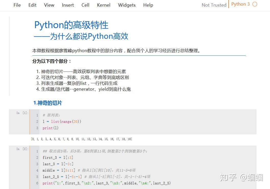Open the Edit menu
This screenshot has width=270, height=189.
[x=32, y=5]
